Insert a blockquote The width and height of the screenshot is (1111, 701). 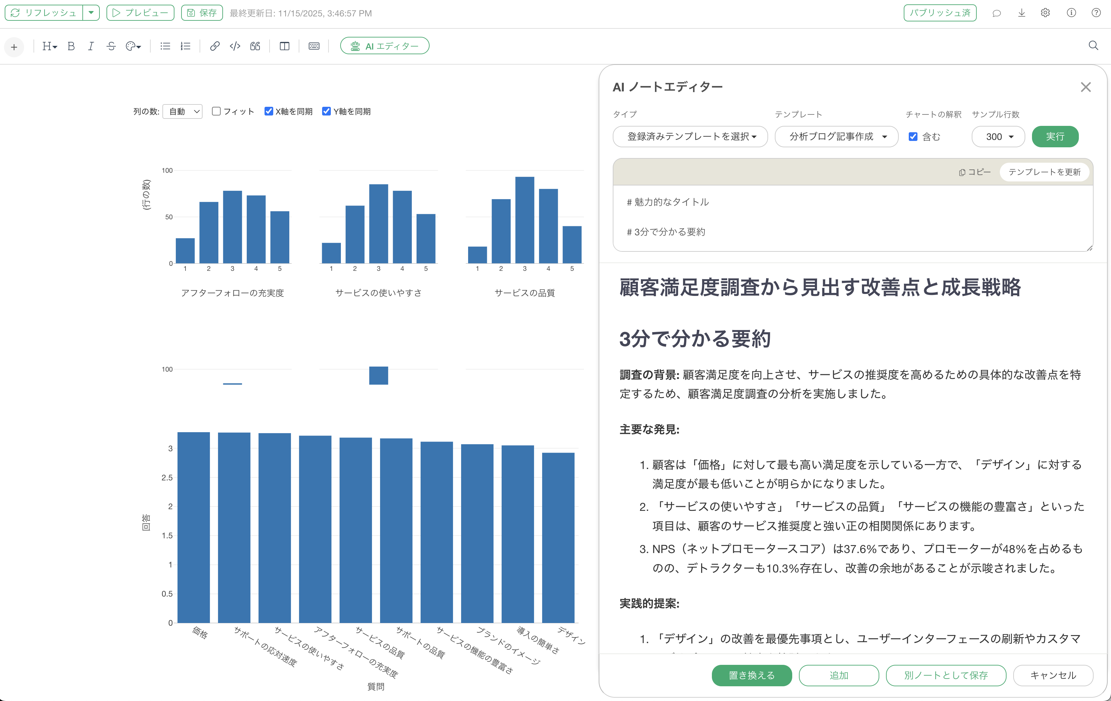[x=255, y=46]
